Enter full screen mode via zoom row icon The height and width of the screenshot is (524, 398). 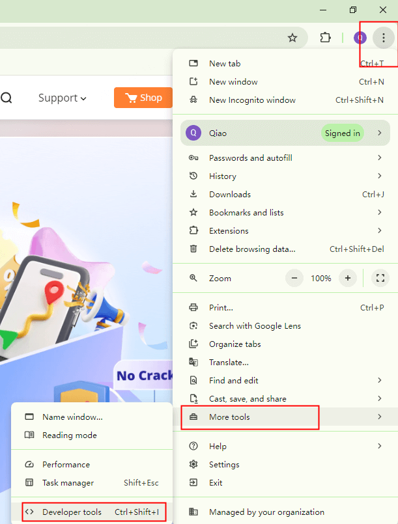tap(380, 278)
